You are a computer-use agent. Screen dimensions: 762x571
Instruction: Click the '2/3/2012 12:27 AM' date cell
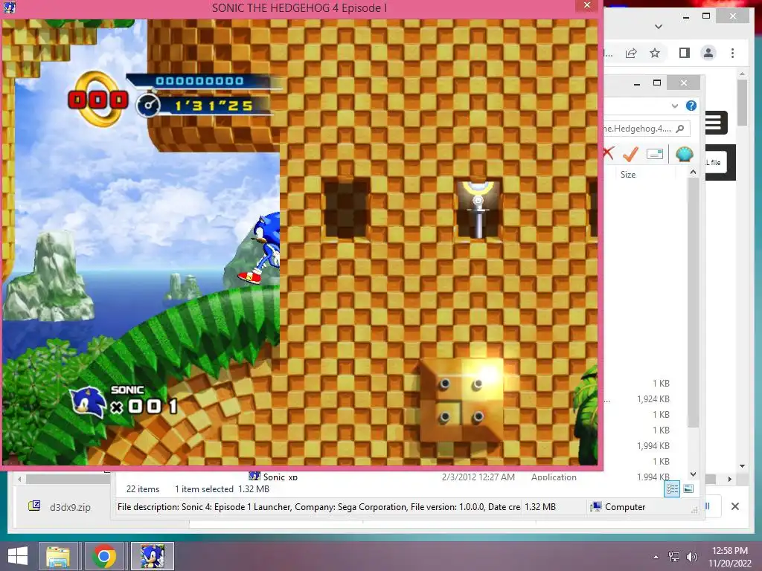click(x=478, y=477)
